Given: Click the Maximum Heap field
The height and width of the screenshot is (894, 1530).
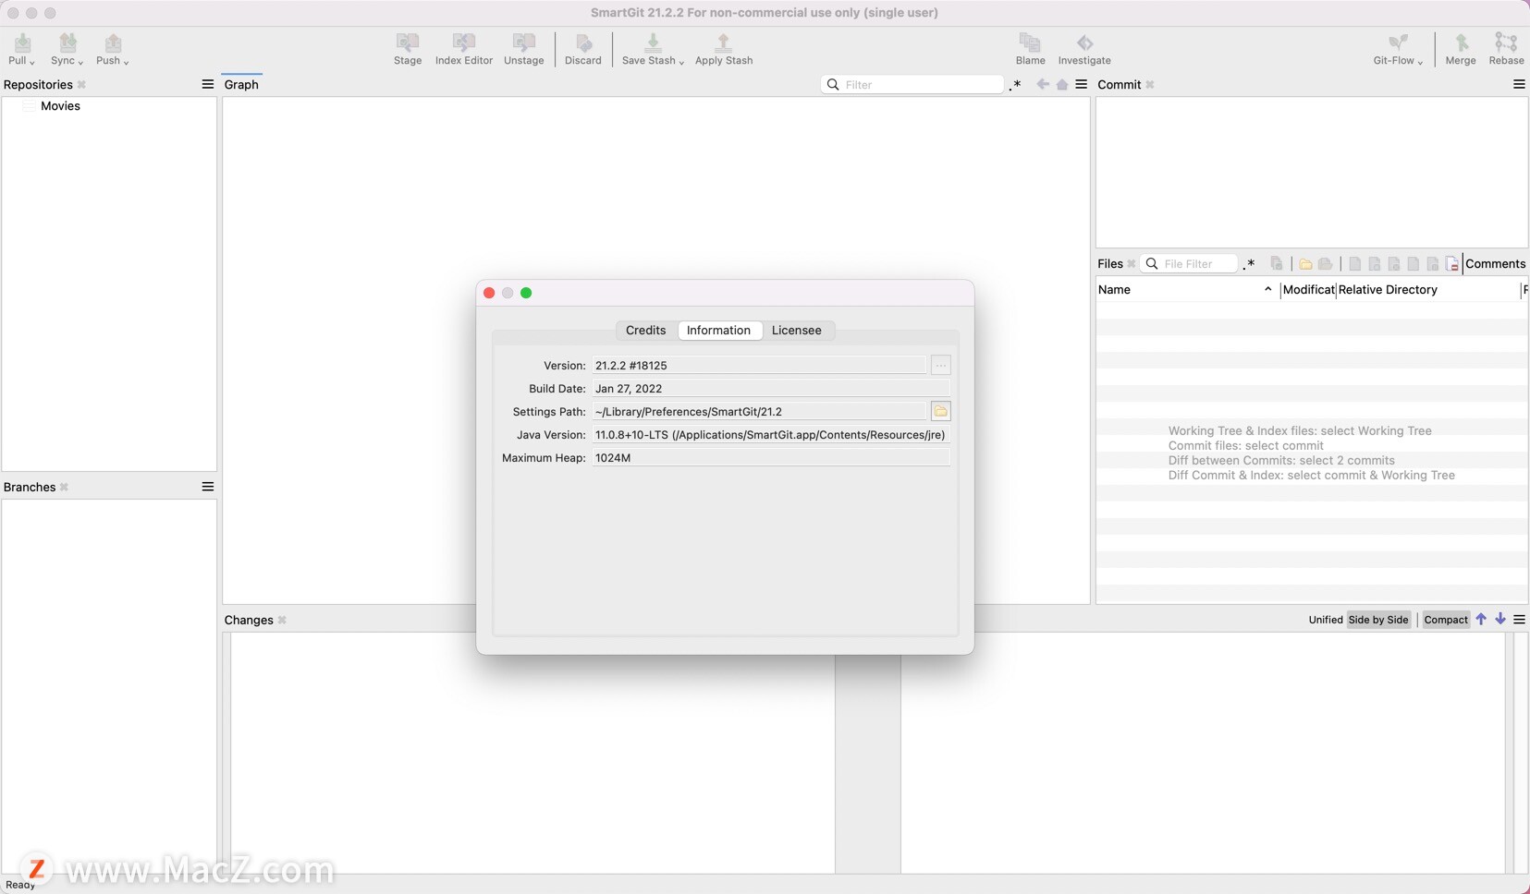Looking at the screenshot, I should pos(771,458).
